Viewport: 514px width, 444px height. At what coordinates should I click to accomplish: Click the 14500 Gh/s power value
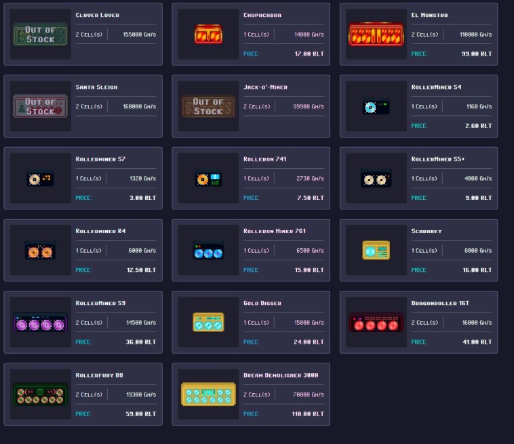[141, 323]
